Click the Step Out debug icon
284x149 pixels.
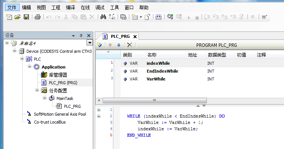pyautogui.click(x=224, y=17)
